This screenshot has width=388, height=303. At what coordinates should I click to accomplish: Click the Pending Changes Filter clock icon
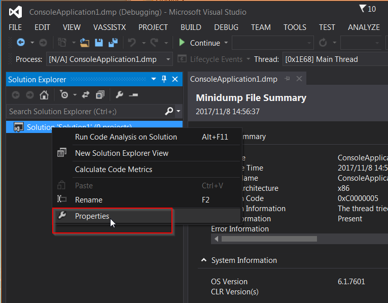pos(64,95)
